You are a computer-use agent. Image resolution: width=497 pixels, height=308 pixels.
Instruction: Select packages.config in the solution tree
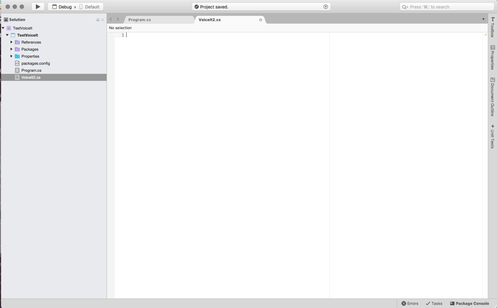click(35, 63)
